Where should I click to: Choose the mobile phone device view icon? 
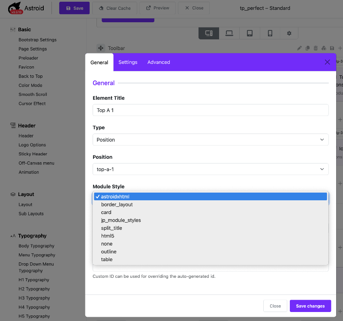(x=270, y=33)
